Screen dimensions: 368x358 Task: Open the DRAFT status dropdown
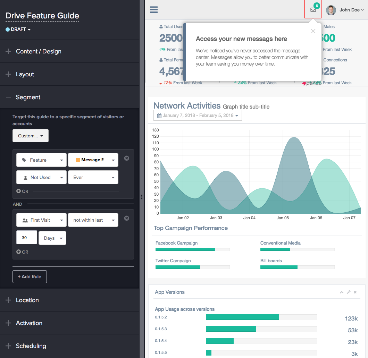click(18, 29)
